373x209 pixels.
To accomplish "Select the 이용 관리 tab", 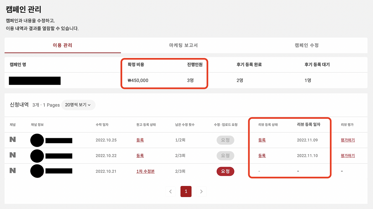I will [62, 45].
